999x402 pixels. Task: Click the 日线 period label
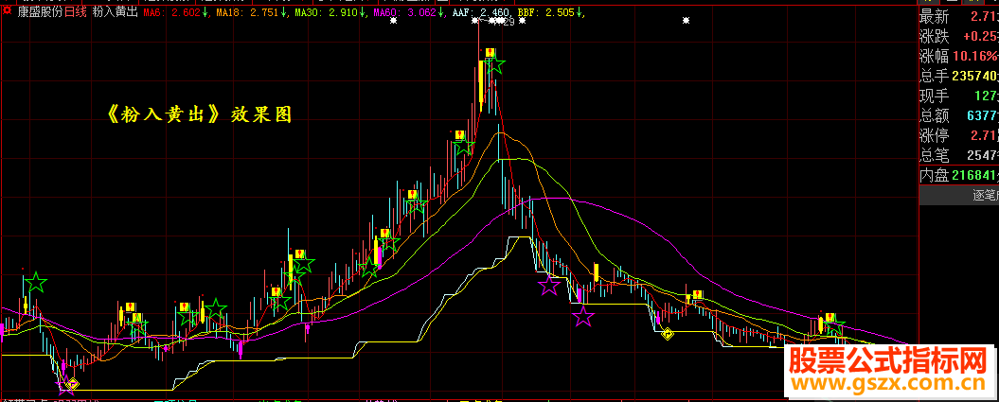coord(75,11)
